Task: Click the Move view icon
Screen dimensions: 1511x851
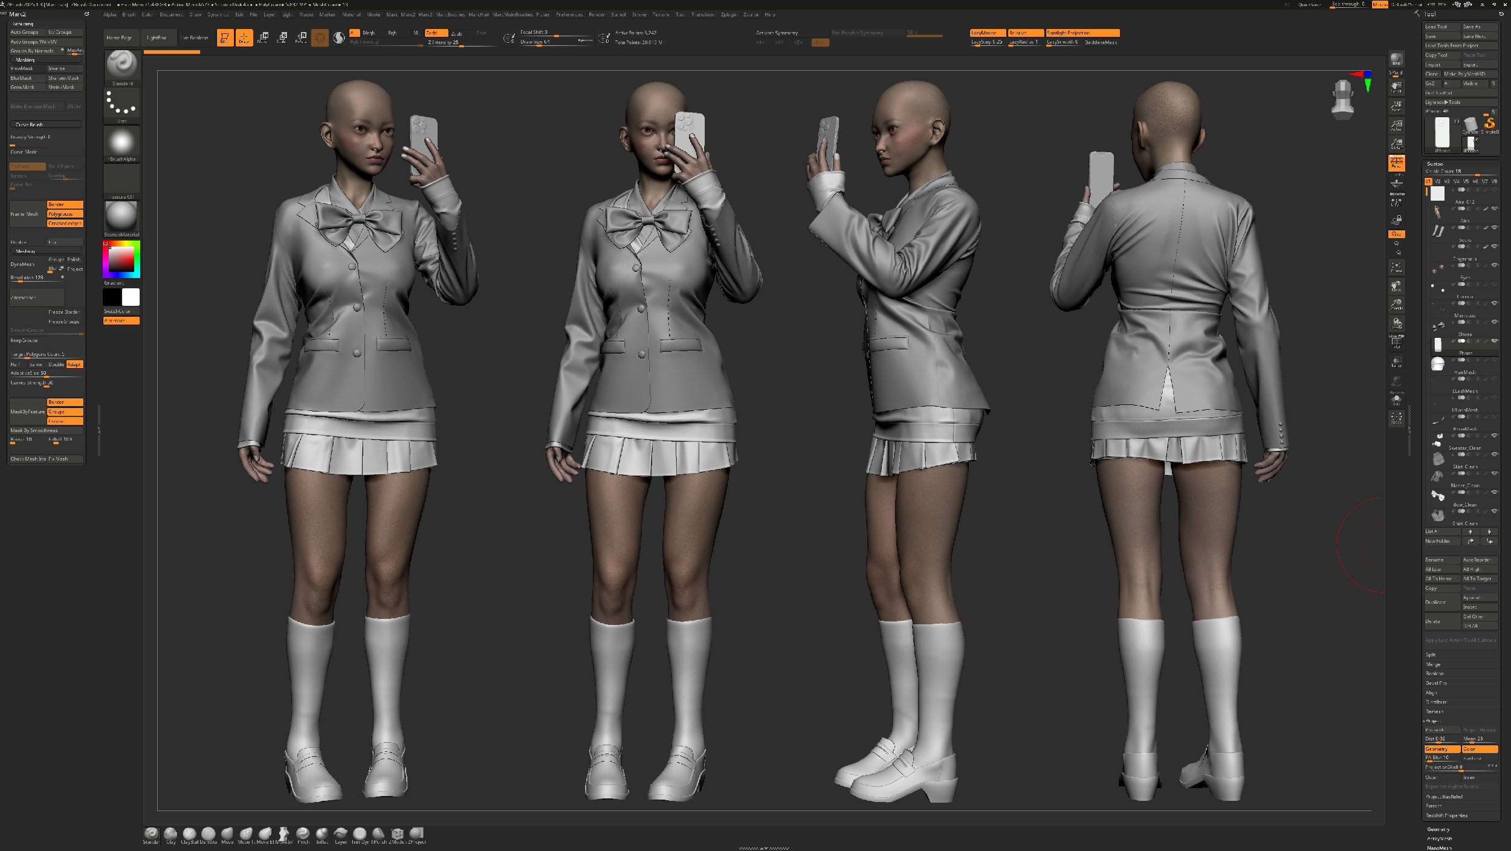Action: click(1396, 285)
